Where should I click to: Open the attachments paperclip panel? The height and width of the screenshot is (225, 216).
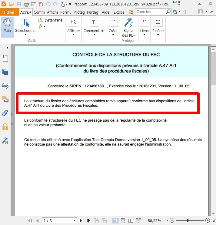click(5, 113)
